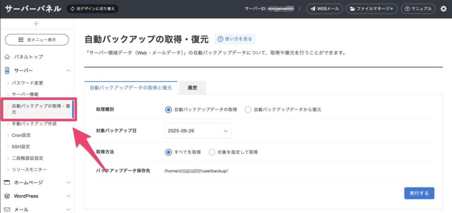Click the settings gear icon in header
This screenshot has width=452, height=213.
(x=443, y=9)
